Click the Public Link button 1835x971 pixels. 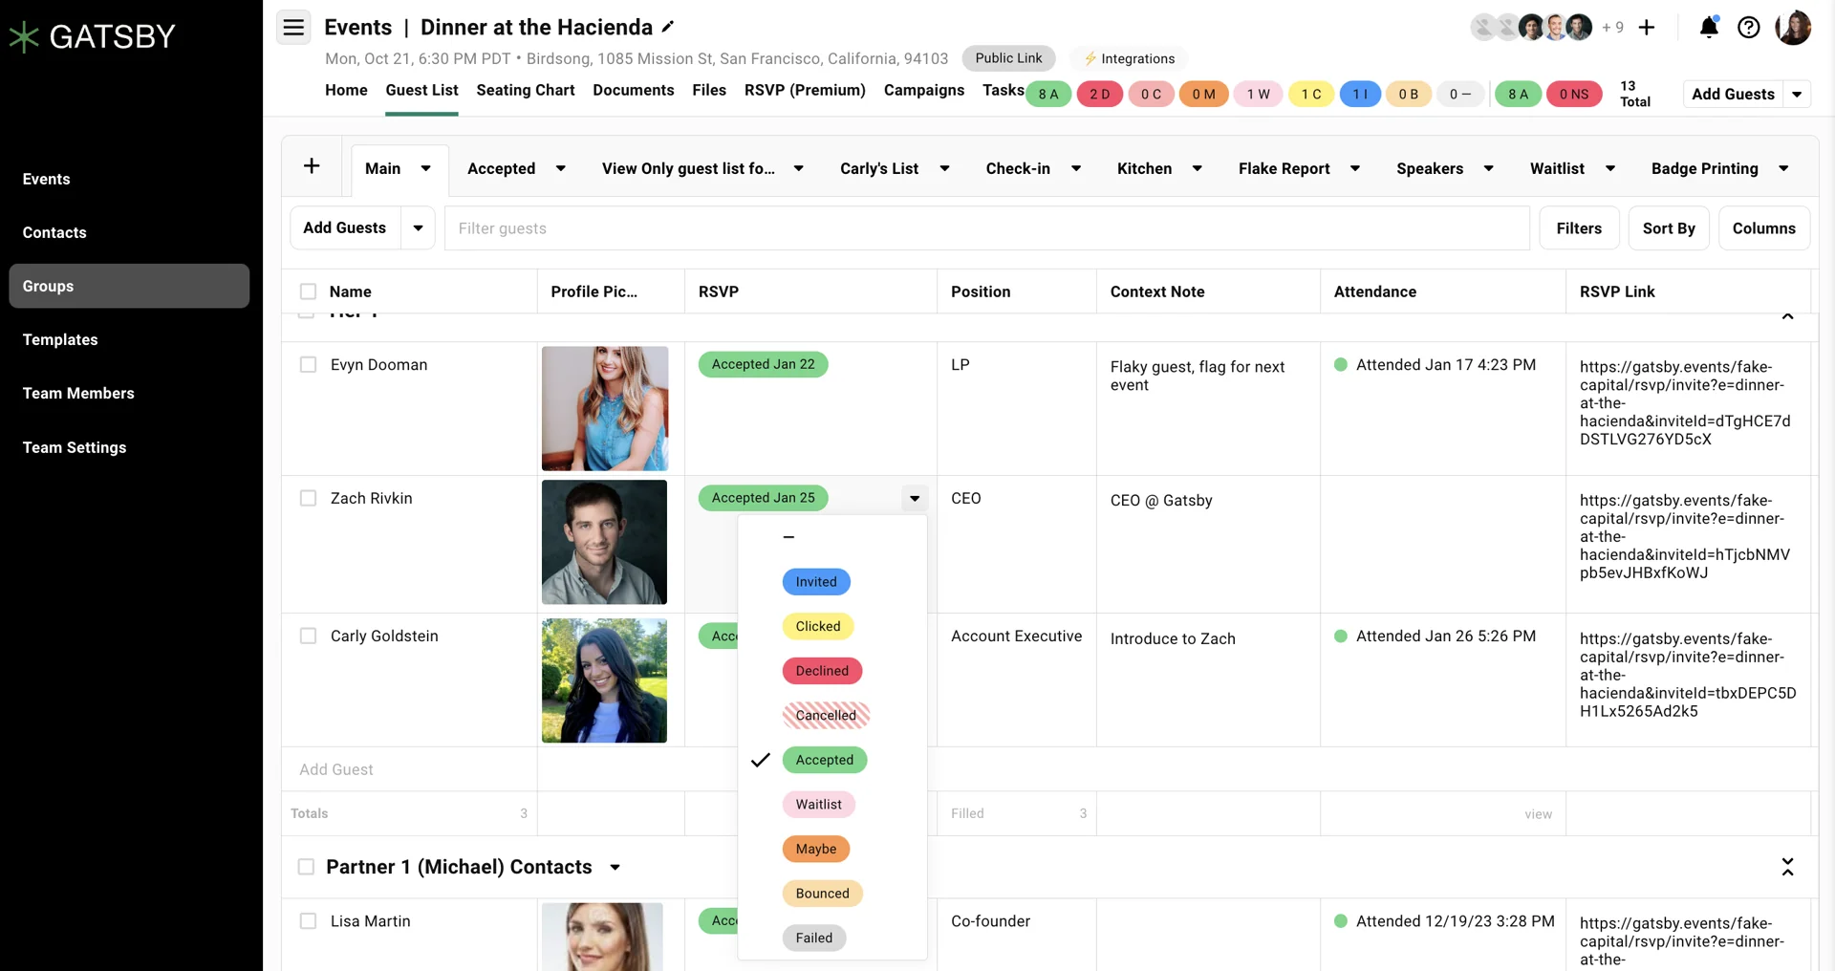1009,58
